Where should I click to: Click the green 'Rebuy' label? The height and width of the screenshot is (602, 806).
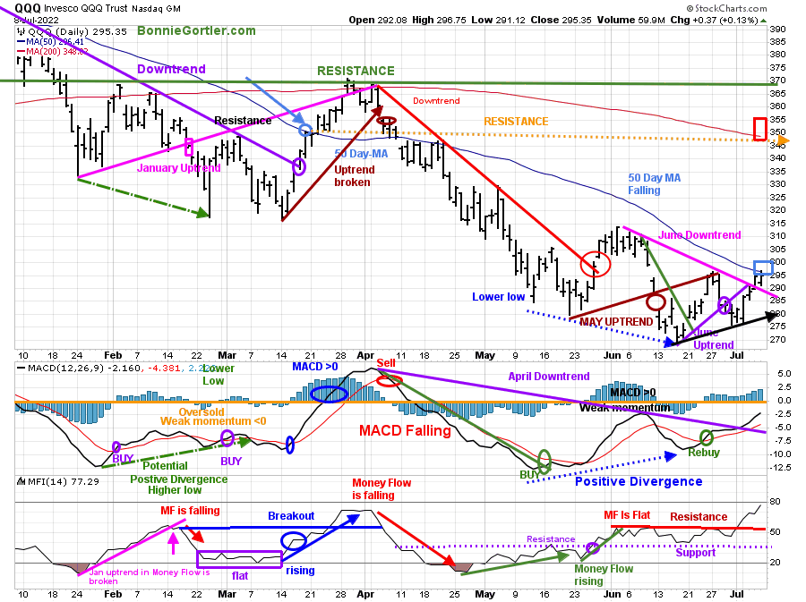[x=704, y=452]
